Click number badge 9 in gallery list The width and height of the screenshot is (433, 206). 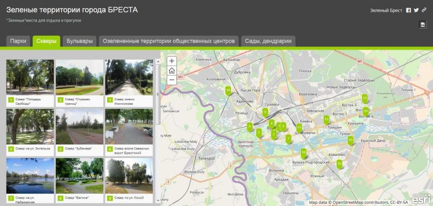pyautogui.click(x=110, y=198)
